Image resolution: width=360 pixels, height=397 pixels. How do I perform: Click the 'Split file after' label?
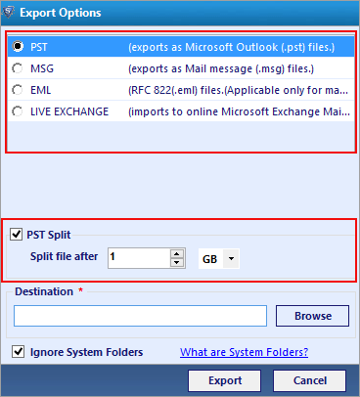click(64, 256)
